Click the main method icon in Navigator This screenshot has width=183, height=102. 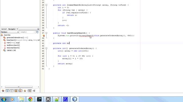point(5,43)
